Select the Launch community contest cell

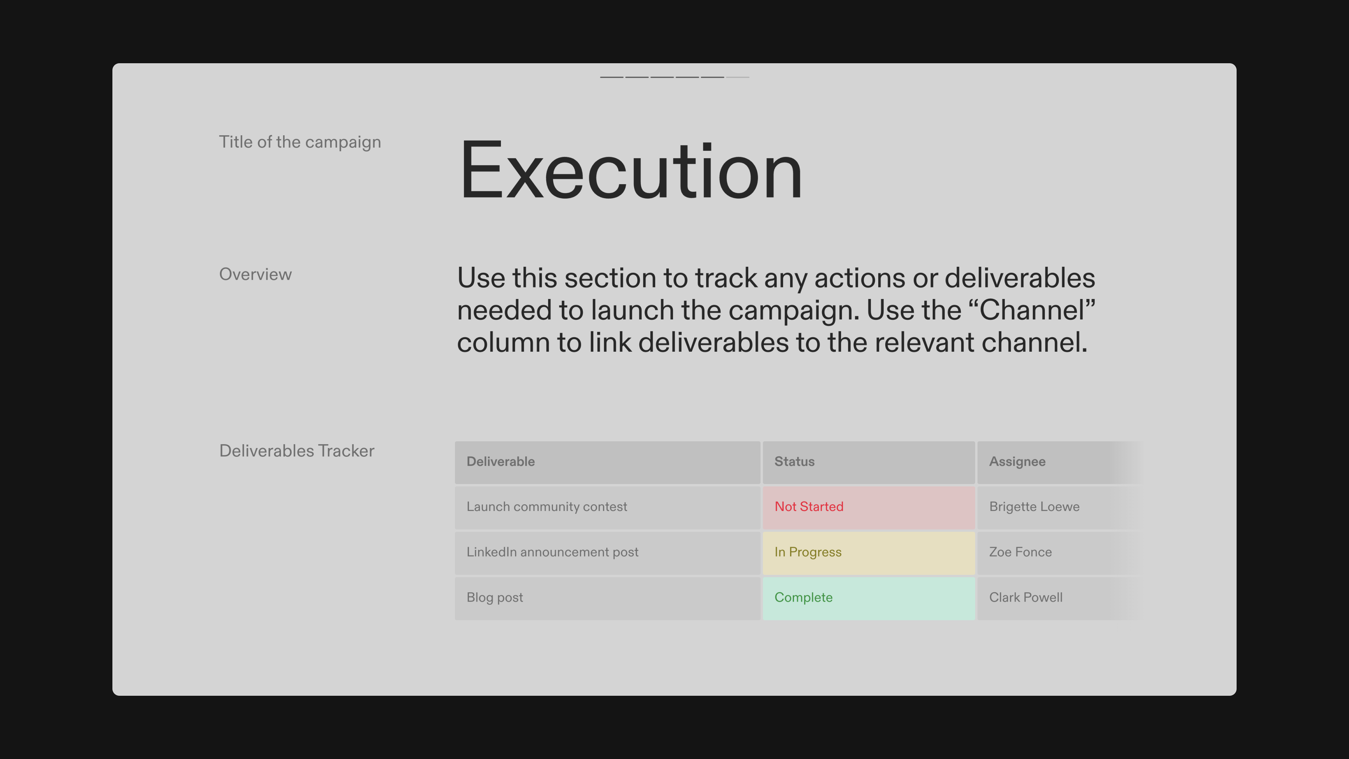tap(607, 507)
